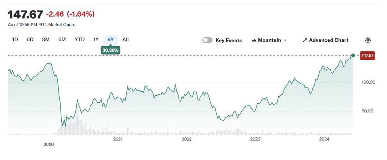Screen dimensions: 387x160
Task: Select the 1D time range
Action: coord(15,40)
